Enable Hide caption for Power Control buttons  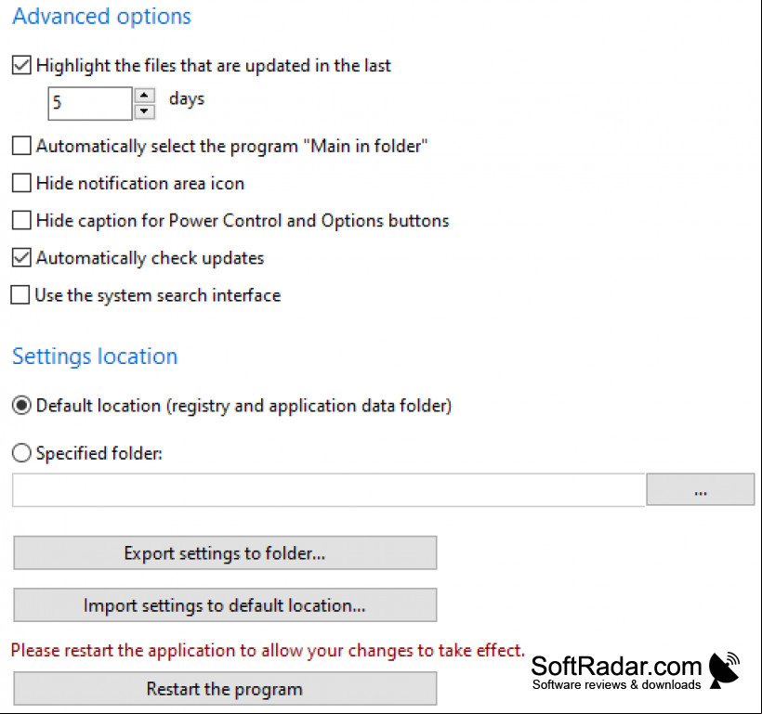click(21, 221)
